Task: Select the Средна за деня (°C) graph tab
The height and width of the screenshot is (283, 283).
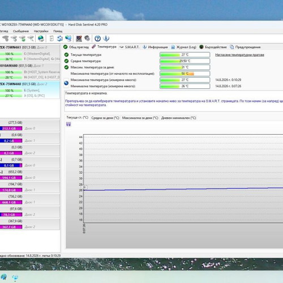Action: [x=105, y=118]
